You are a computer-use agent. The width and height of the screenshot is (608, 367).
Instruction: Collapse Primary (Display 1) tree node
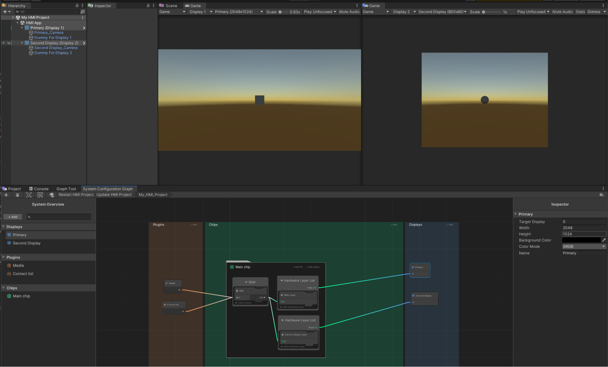tap(22, 28)
